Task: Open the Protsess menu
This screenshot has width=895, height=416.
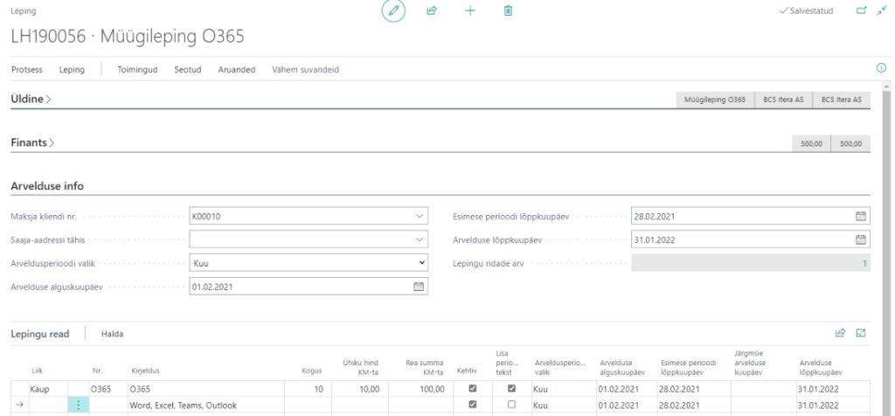Action: click(26, 70)
